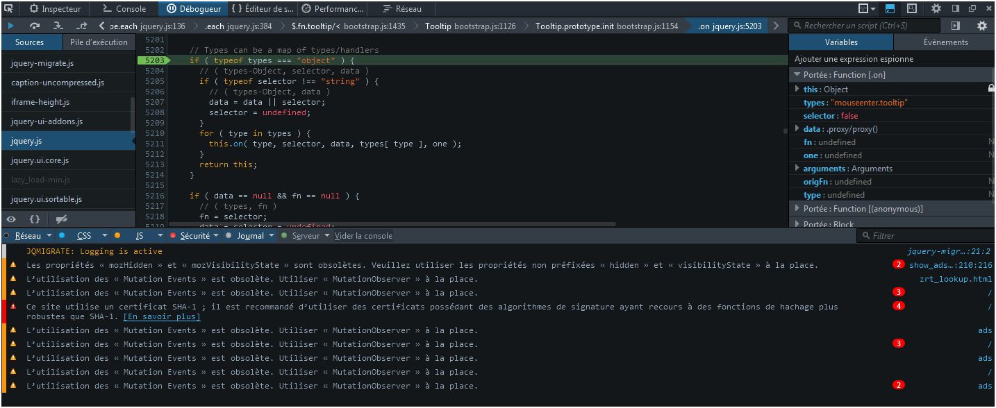Switch to the Inspecteur tab
The width and height of the screenshot is (996, 408).
(x=55, y=8)
